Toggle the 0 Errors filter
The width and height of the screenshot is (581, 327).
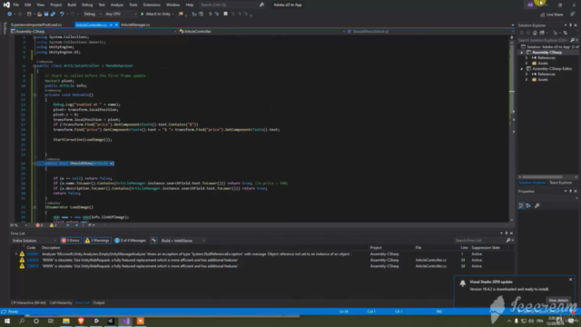pyautogui.click(x=71, y=241)
